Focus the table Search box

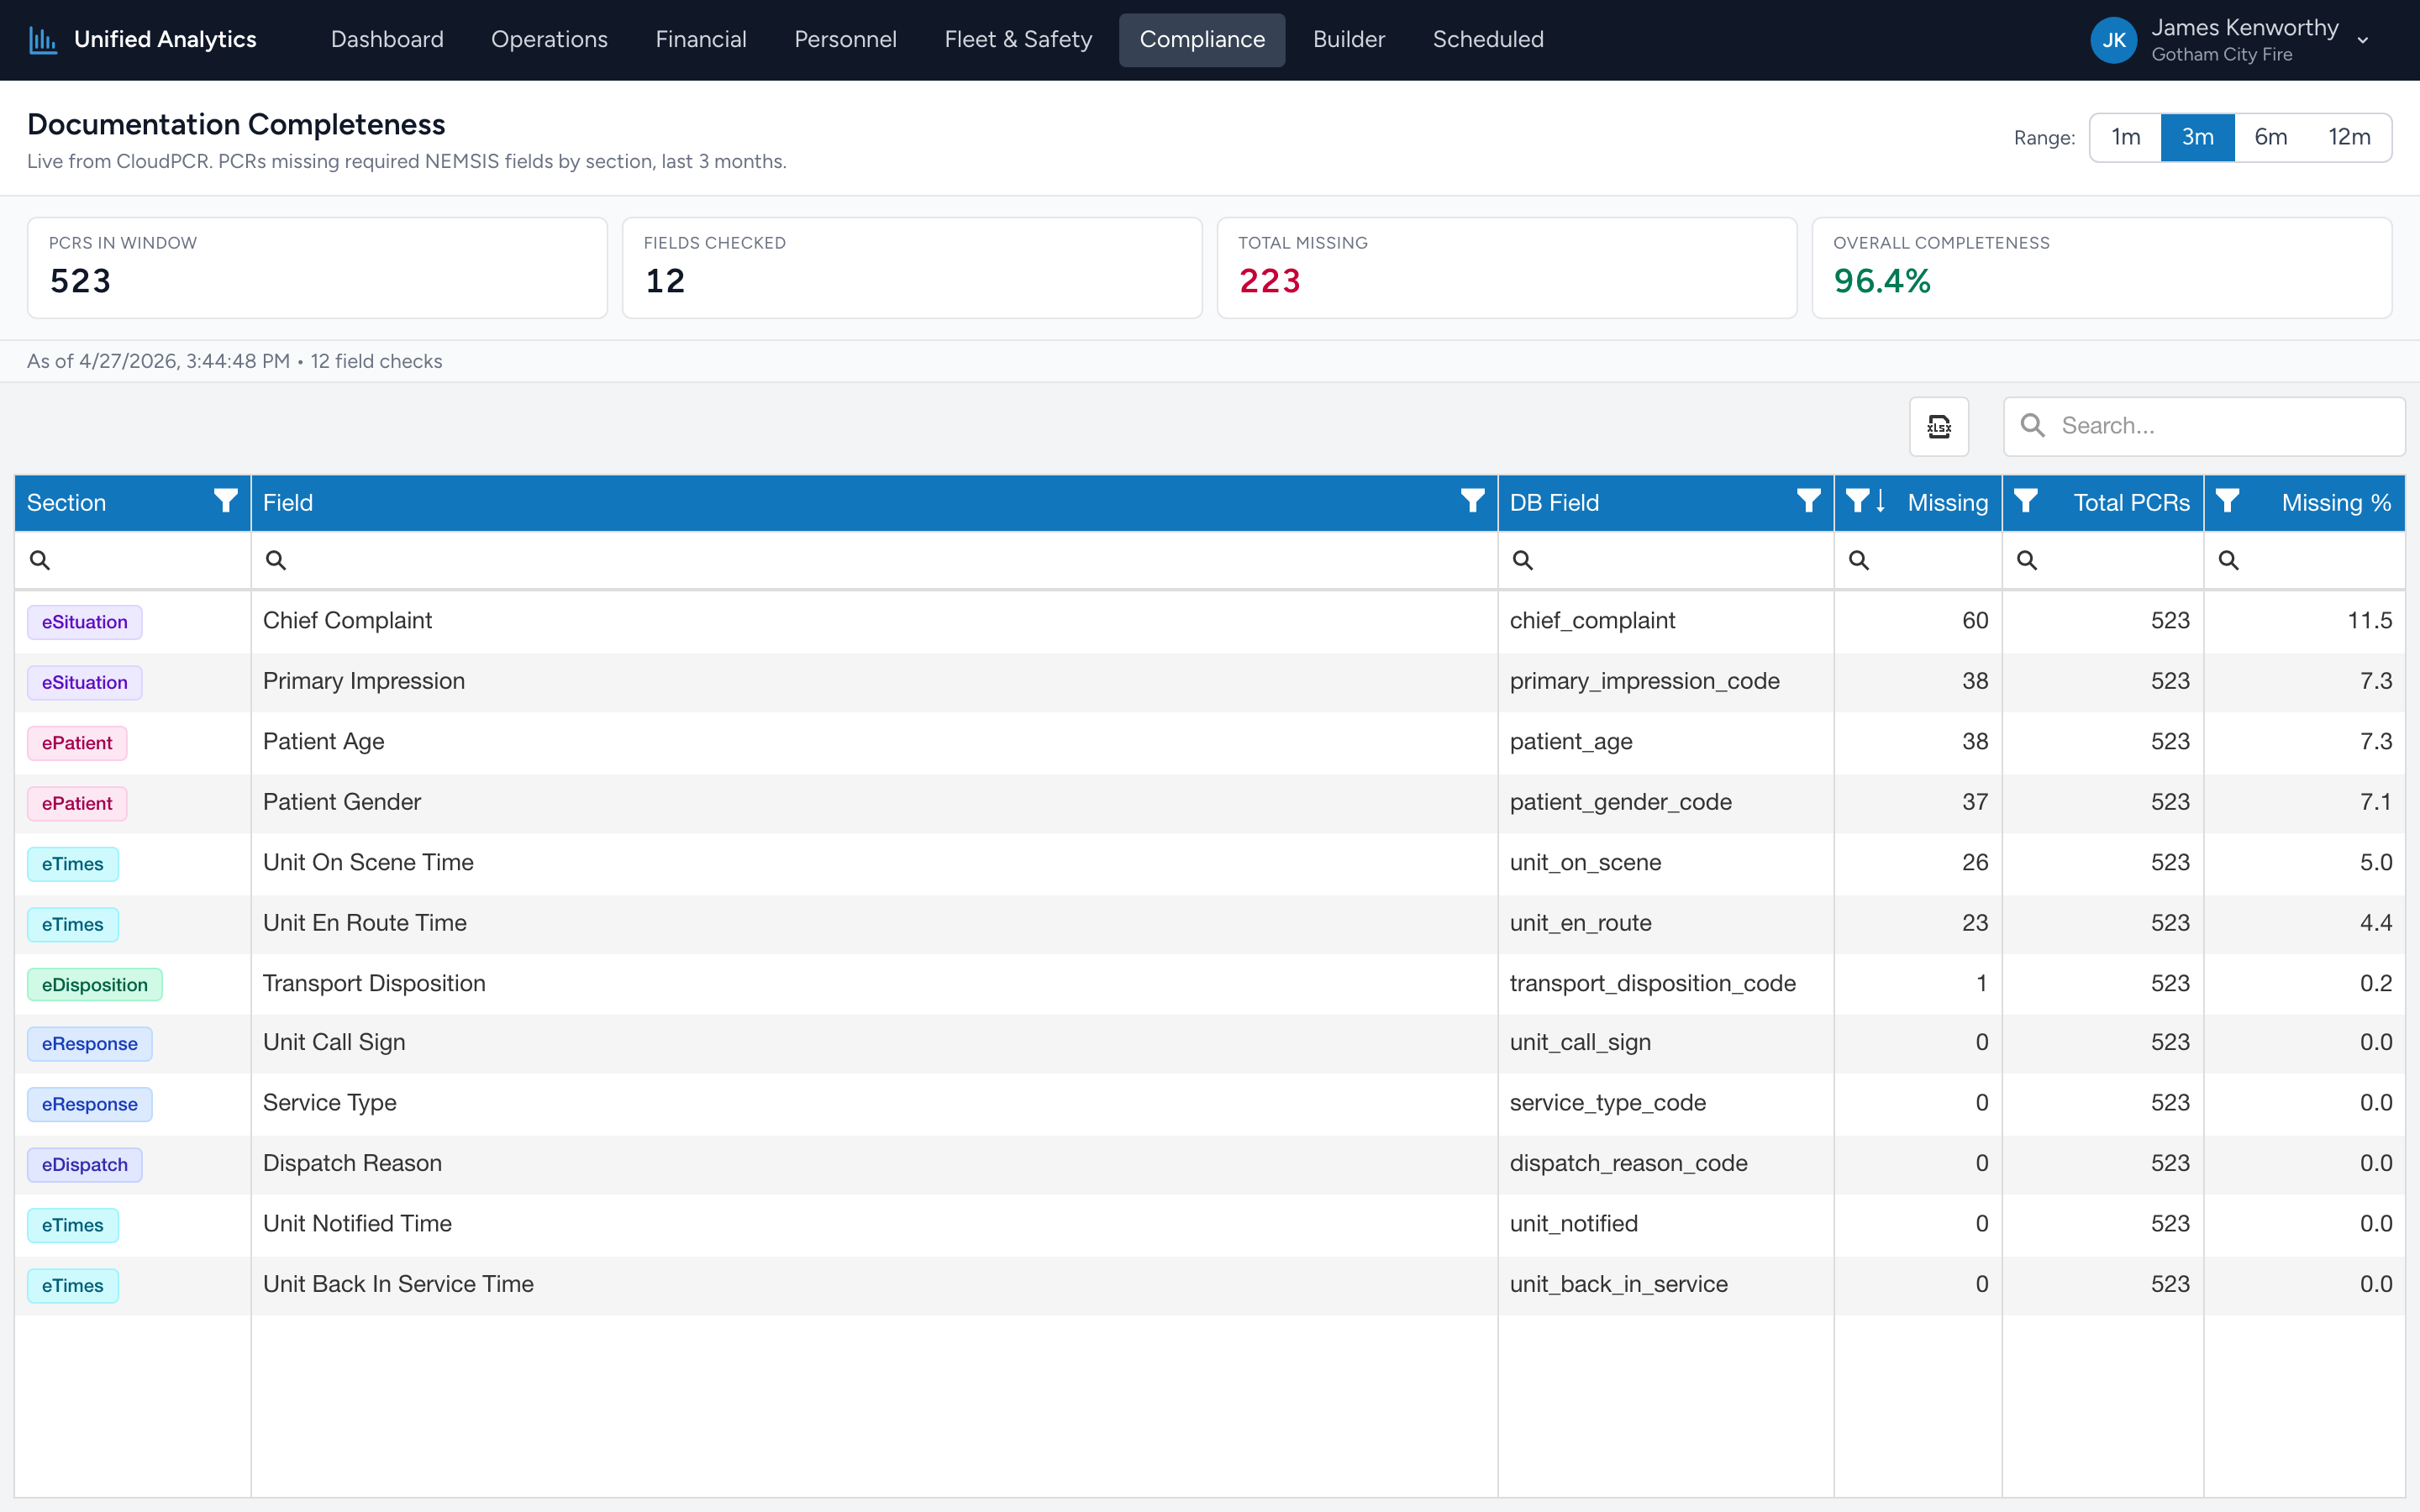coord(2204,427)
